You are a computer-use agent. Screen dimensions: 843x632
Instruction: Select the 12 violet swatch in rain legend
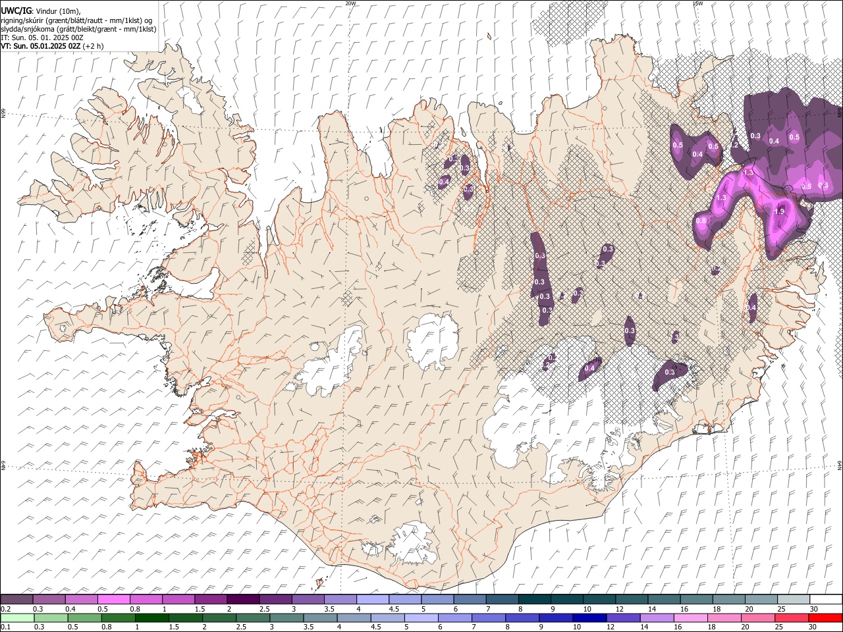[x=623, y=618]
